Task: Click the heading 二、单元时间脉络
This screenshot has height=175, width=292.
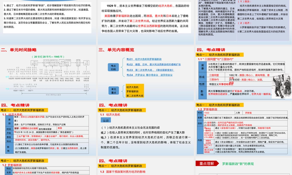Action: (19, 50)
